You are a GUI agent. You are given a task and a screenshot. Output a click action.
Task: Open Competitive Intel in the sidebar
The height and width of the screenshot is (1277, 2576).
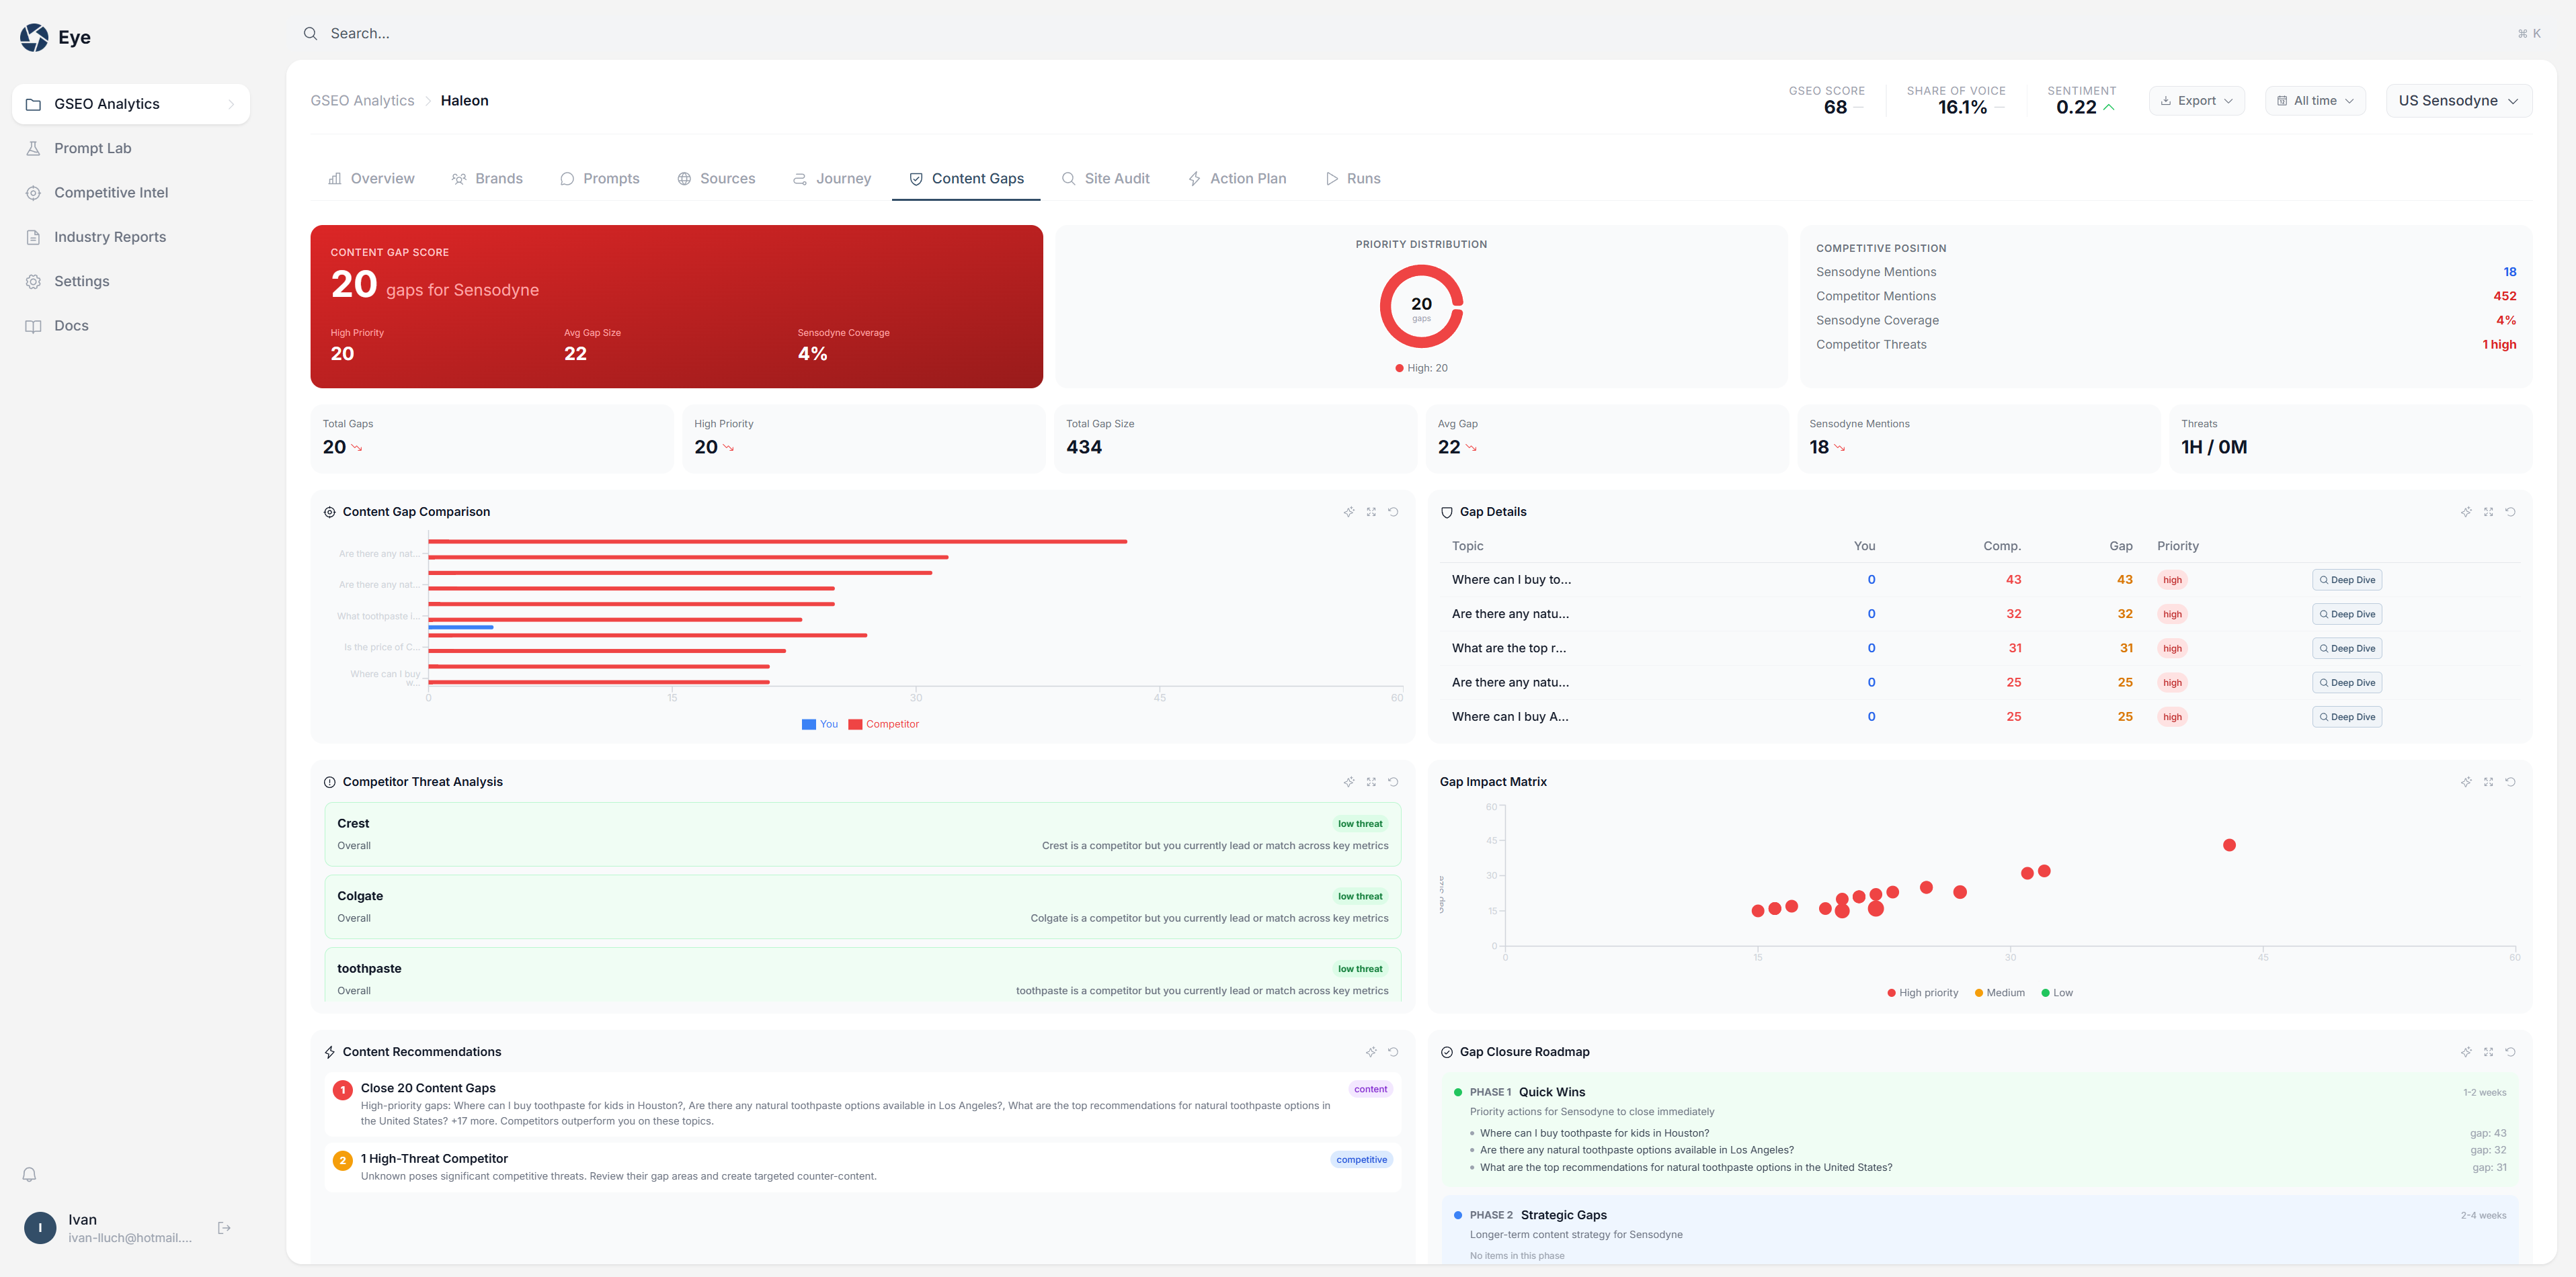(x=111, y=193)
